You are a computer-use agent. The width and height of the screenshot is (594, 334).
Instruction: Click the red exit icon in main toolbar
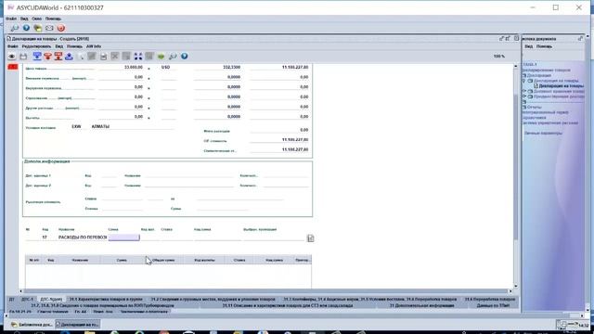tap(61, 28)
